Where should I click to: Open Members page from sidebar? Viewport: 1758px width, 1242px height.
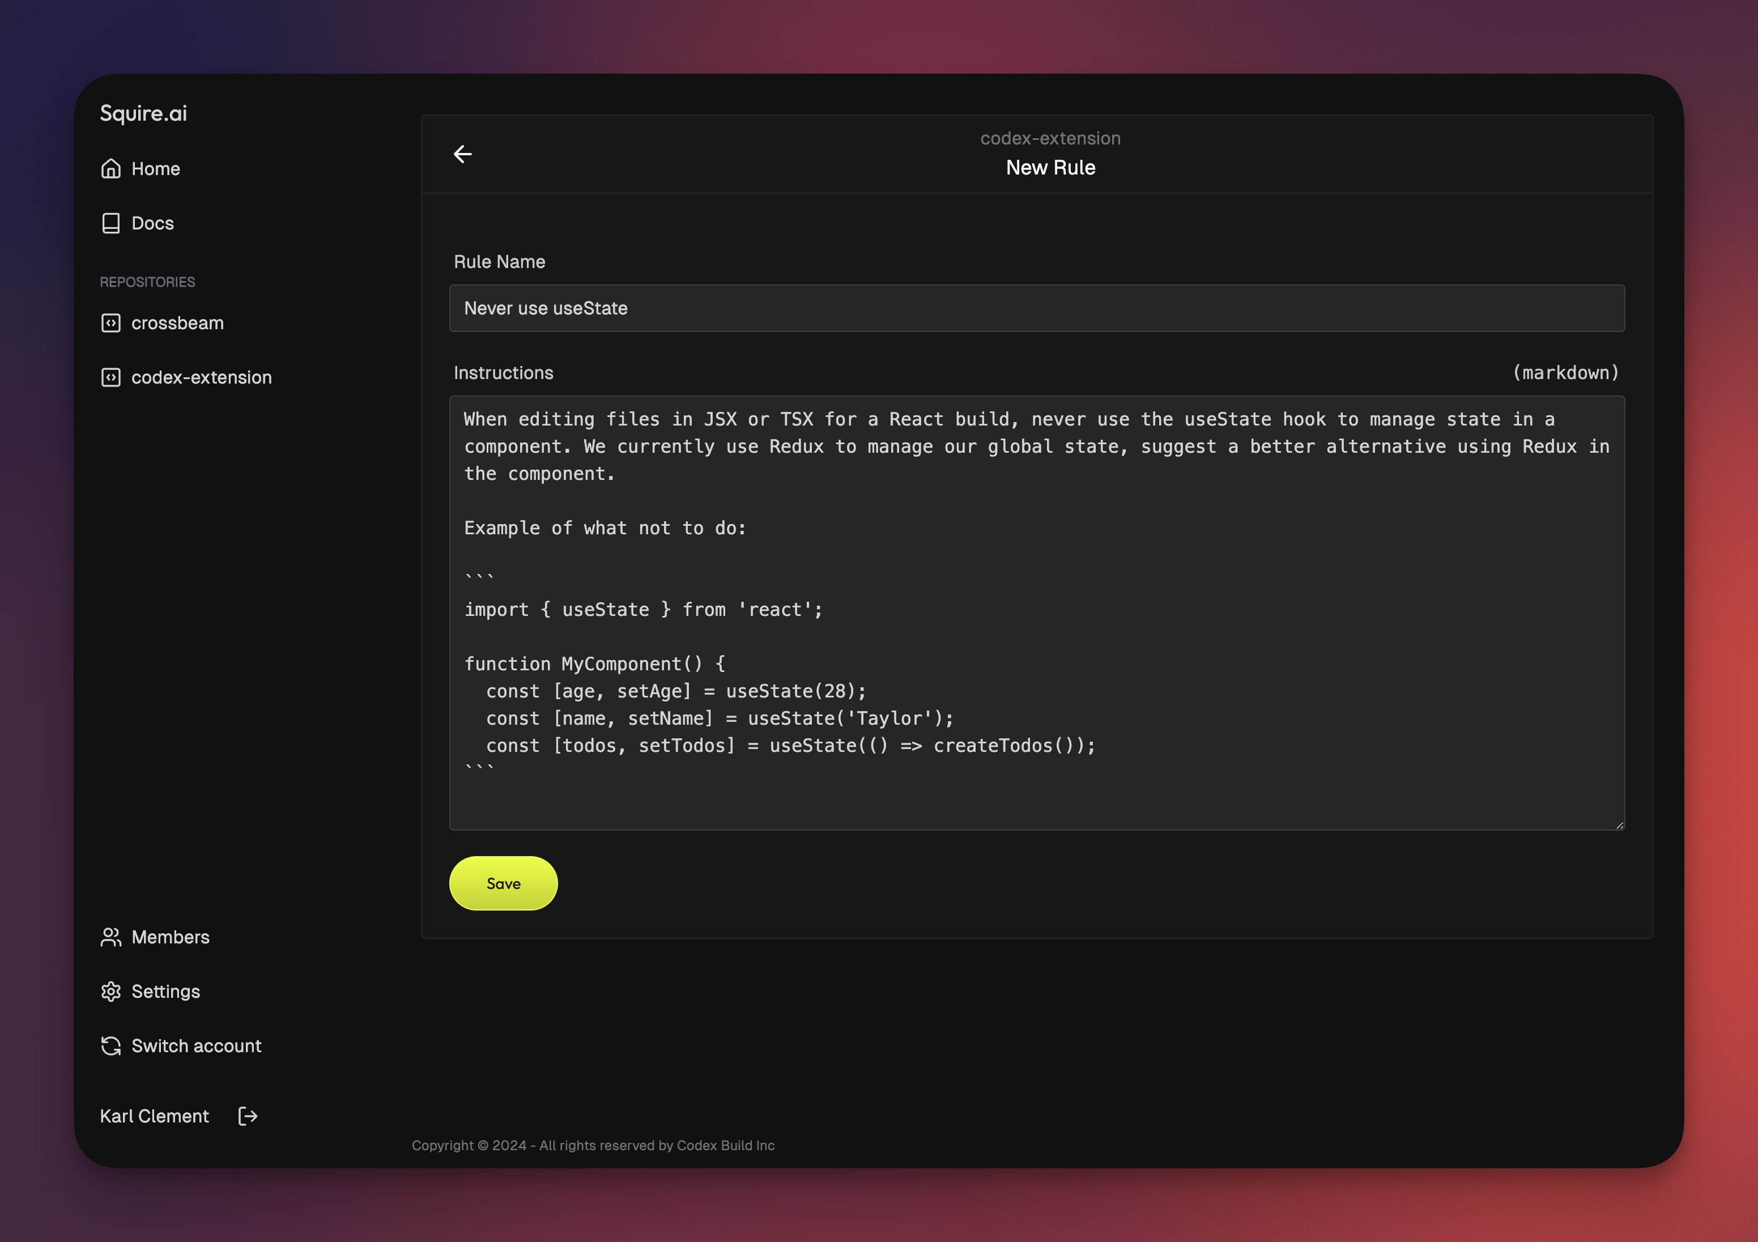(170, 937)
